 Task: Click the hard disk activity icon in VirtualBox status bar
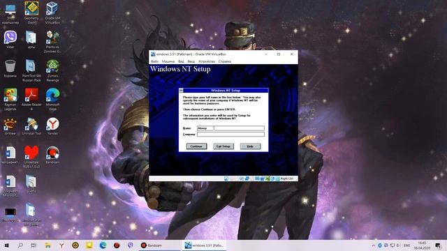point(226,178)
